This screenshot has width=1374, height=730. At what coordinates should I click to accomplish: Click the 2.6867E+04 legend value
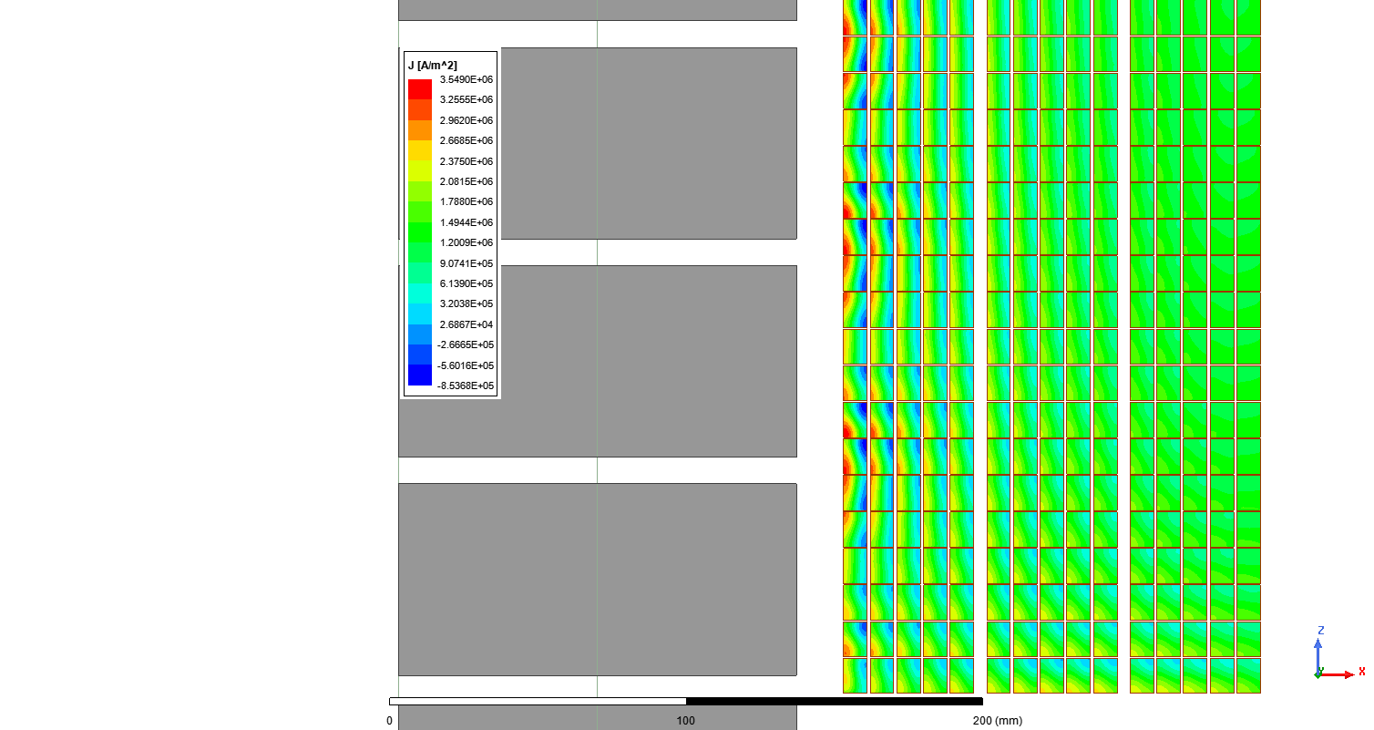coord(465,324)
